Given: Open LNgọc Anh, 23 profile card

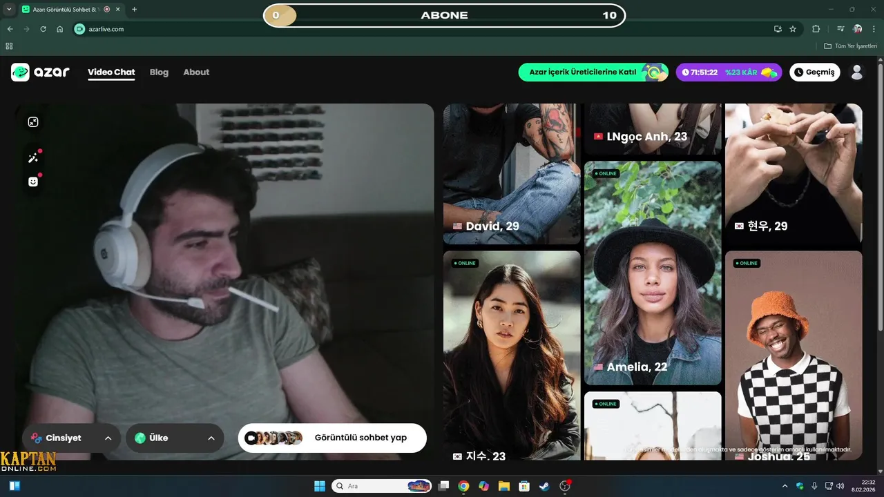Looking at the screenshot, I should click(x=653, y=129).
